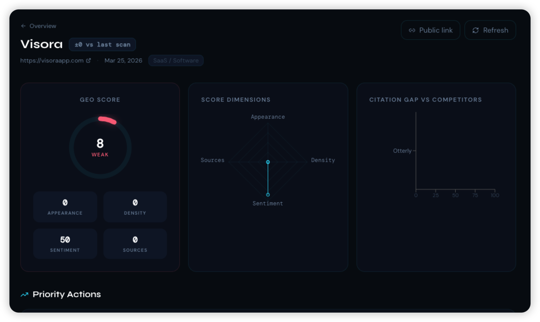The height and width of the screenshot is (322, 540).
Task: Click the Priority Actions heading
Action: click(x=67, y=295)
